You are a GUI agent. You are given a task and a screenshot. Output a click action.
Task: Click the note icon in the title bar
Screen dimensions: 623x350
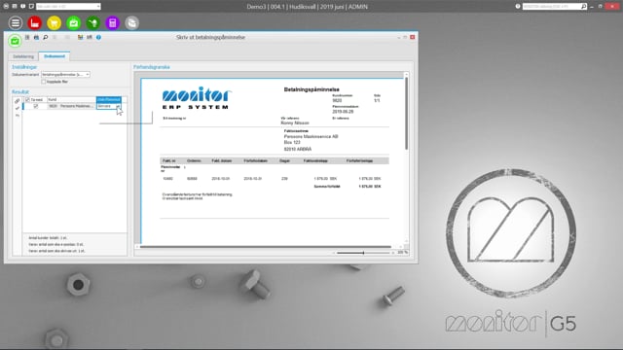[31, 7]
